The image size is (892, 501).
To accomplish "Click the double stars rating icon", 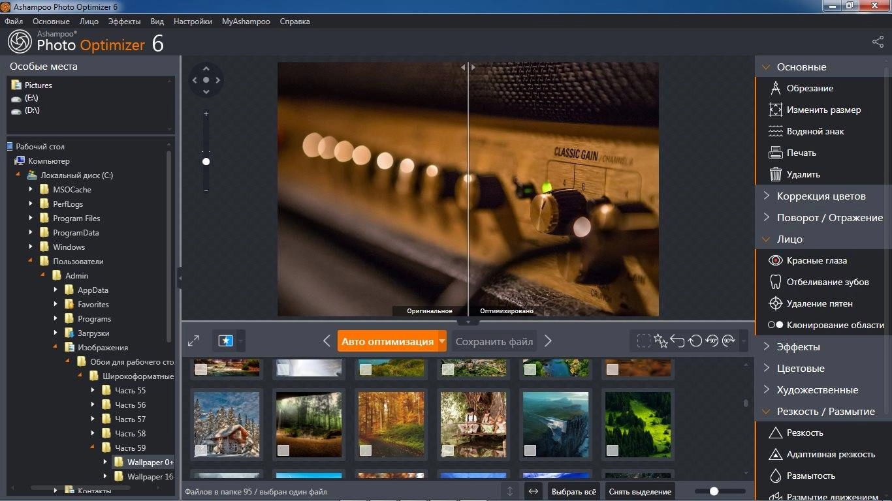I will click(x=661, y=341).
